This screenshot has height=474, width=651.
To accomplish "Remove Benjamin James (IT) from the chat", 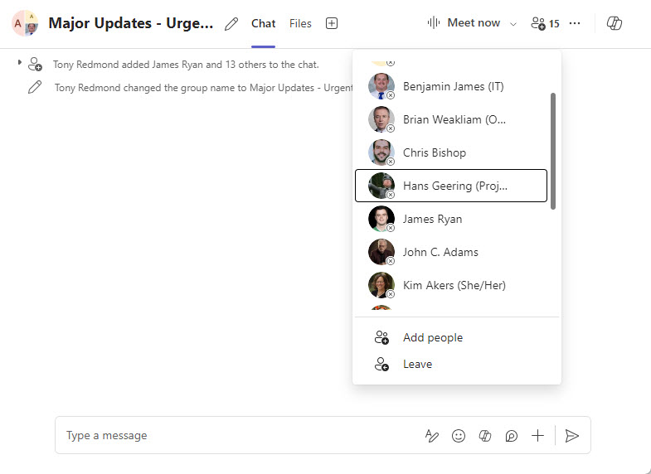I will 391,95.
